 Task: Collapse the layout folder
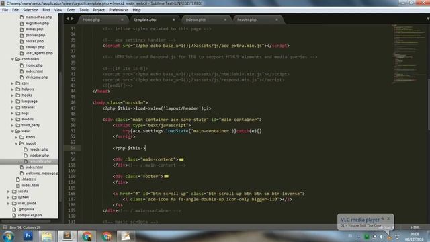(16, 143)
